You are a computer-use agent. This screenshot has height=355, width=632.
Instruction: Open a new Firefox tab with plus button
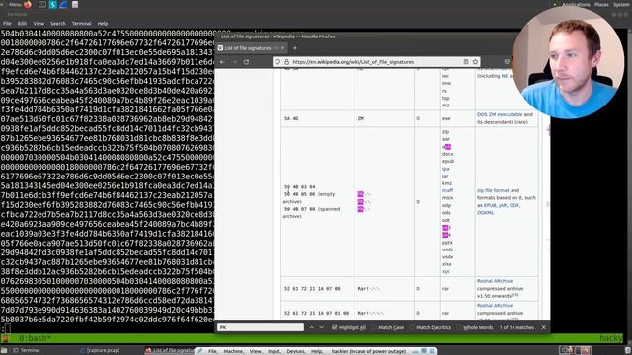pyautogui.click(x=295, y=48)
